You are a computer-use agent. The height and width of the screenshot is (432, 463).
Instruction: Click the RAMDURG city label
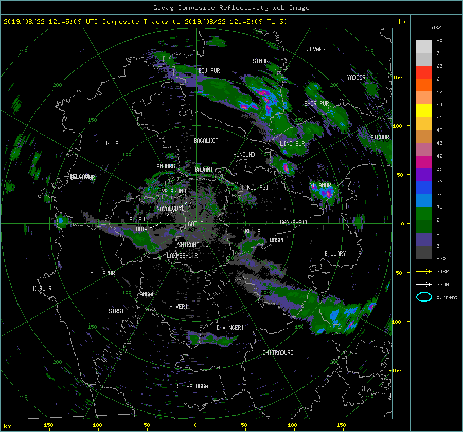(x=164, y=166)
